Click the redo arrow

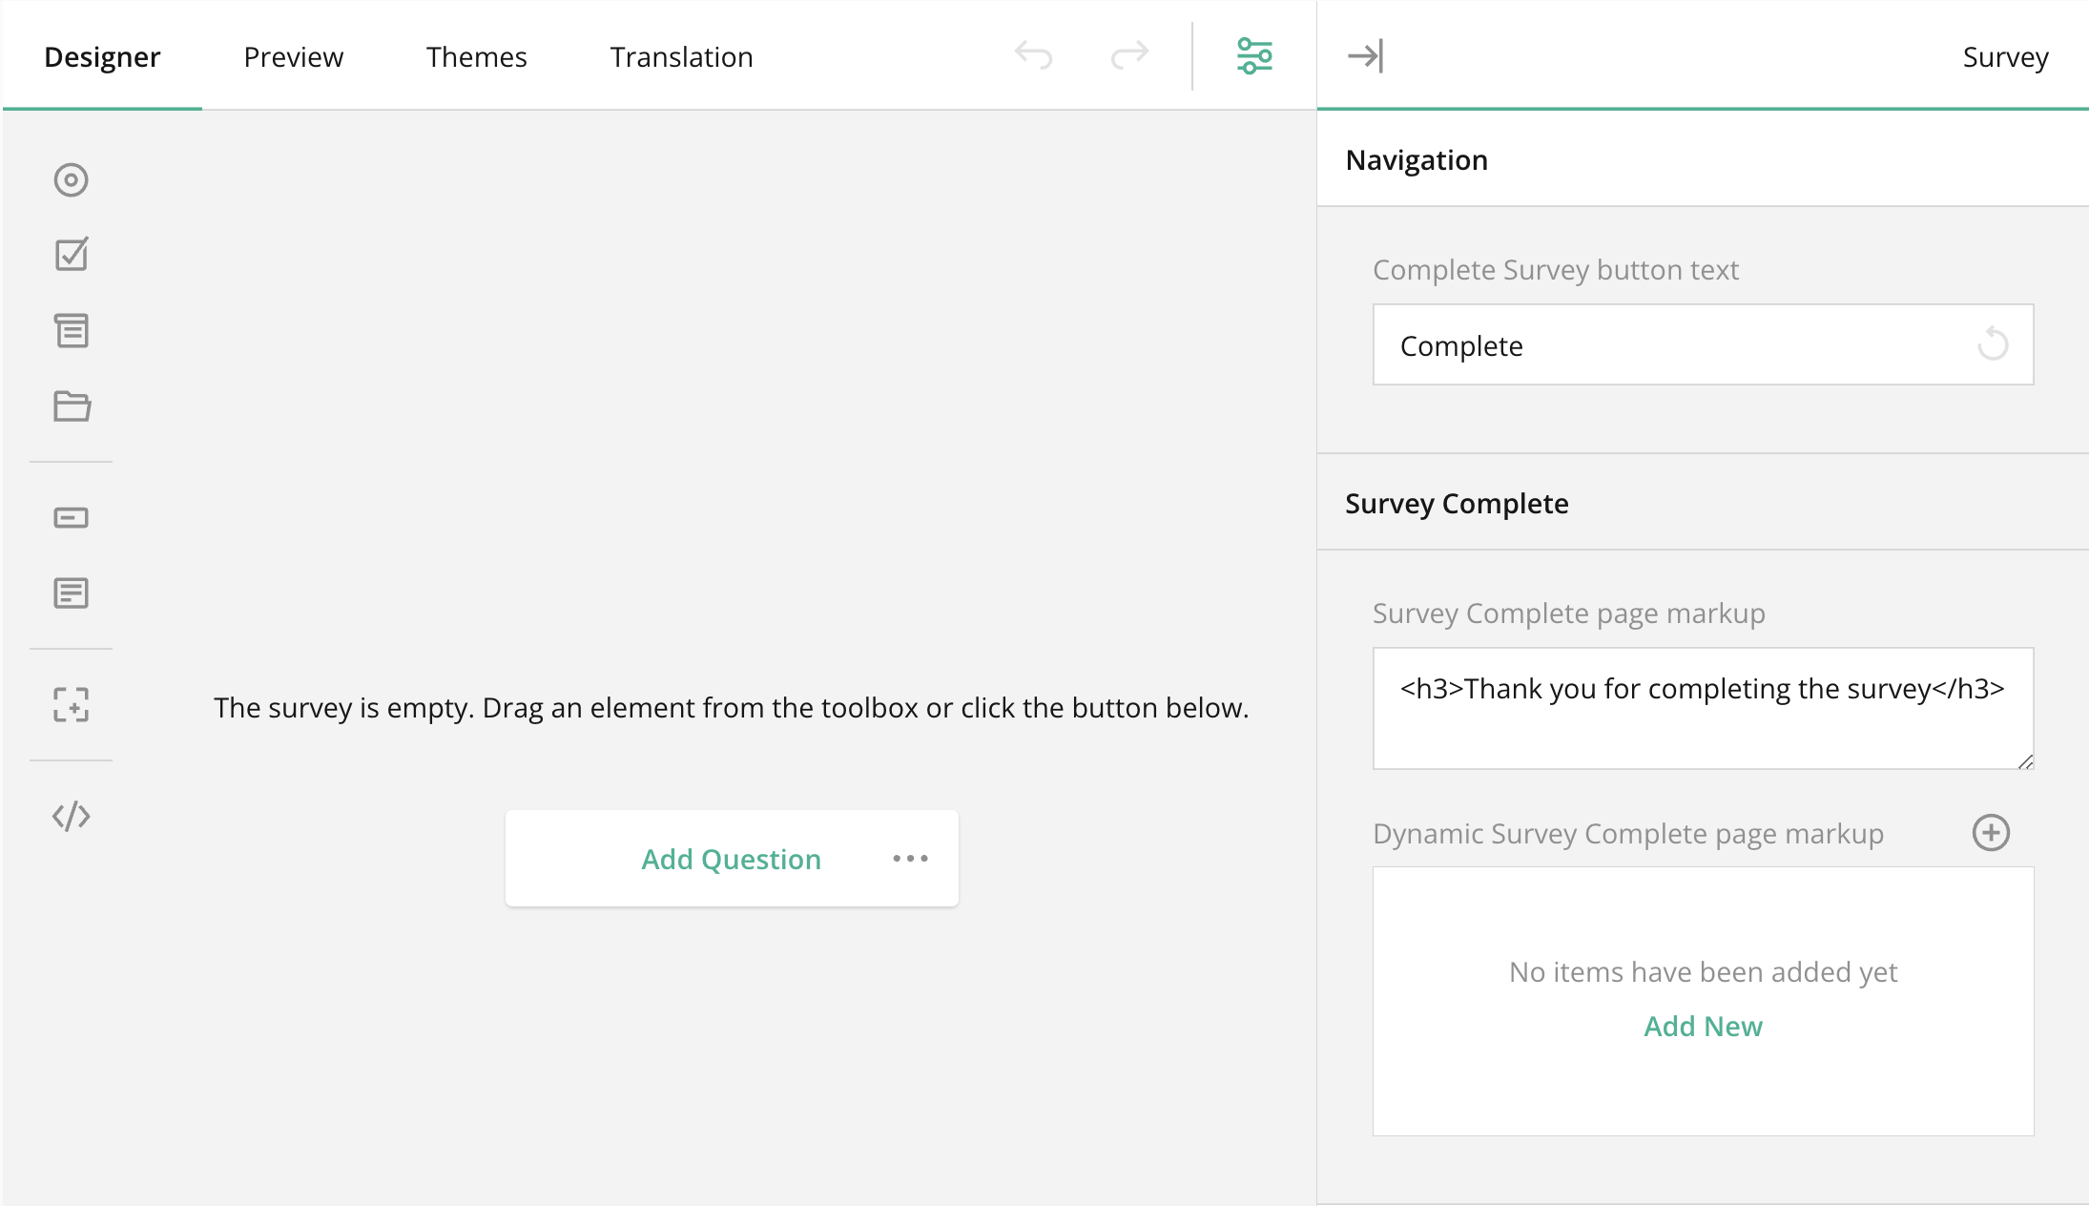pyautogui.click(x=1129, y=56)
